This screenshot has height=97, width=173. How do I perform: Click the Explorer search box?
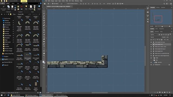tap(36, 14)
